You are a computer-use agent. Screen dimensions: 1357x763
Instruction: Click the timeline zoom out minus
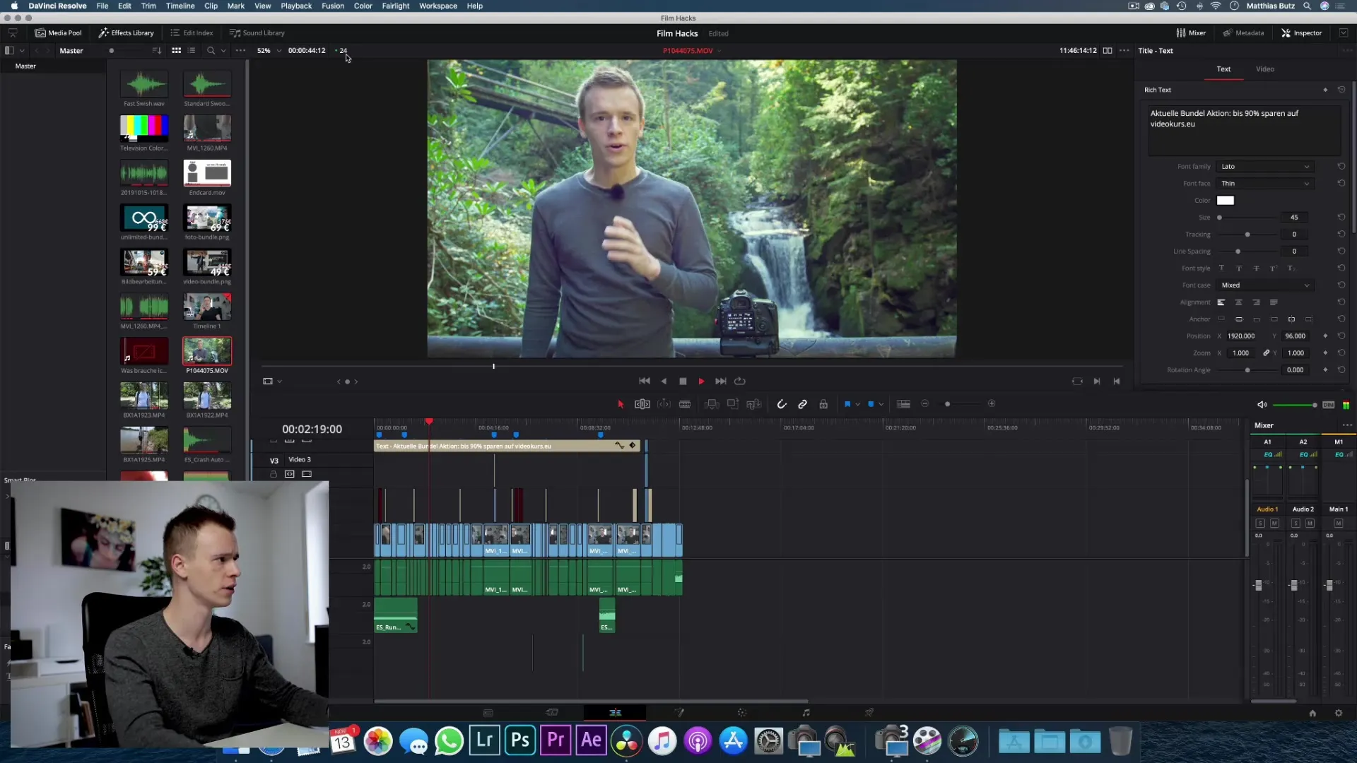pos(925,404)
